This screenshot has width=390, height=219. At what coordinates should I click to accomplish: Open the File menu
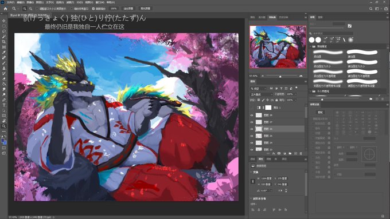click(10, 2)
